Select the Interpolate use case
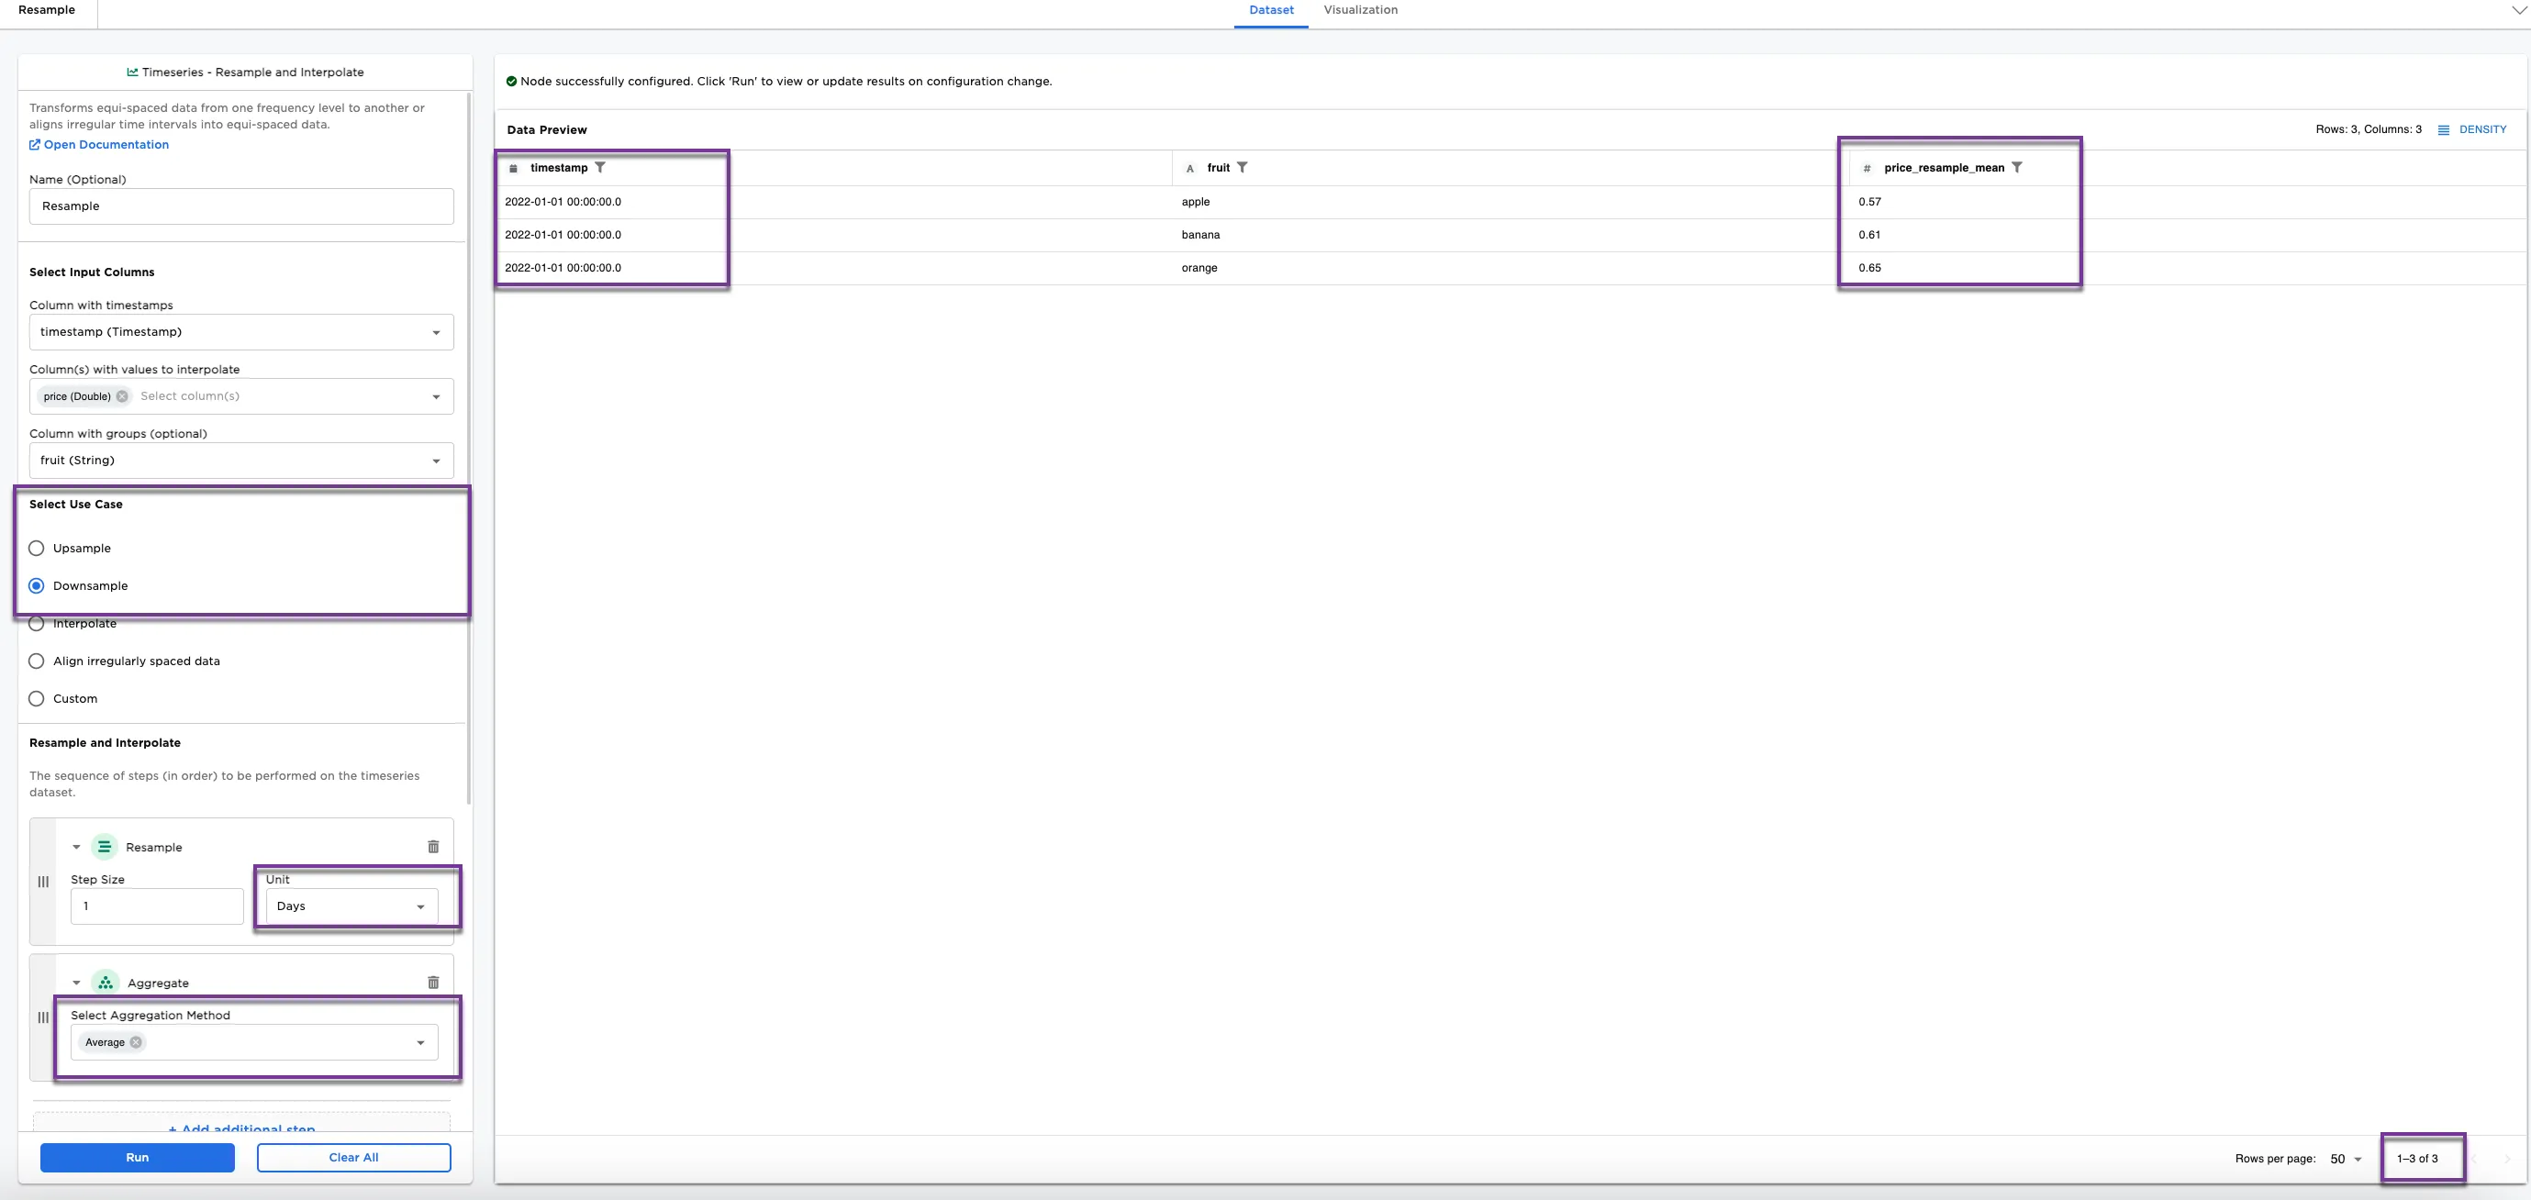The height and width of the screenshot is (1200, 2531). point(37,624)
